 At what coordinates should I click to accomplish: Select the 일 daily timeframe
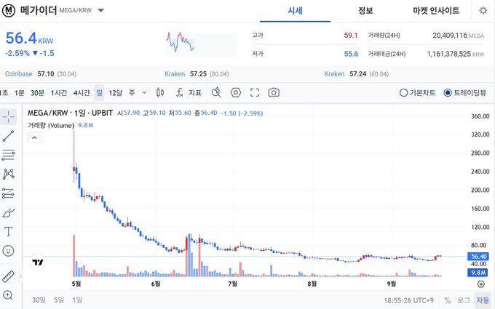99,93
